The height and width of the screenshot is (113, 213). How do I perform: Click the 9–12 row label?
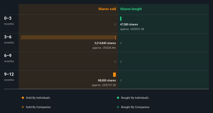tap(9, 74)
